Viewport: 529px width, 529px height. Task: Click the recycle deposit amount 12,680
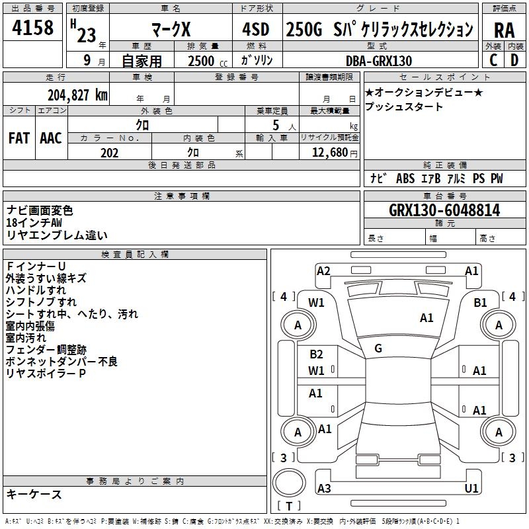tap(328, 153)
